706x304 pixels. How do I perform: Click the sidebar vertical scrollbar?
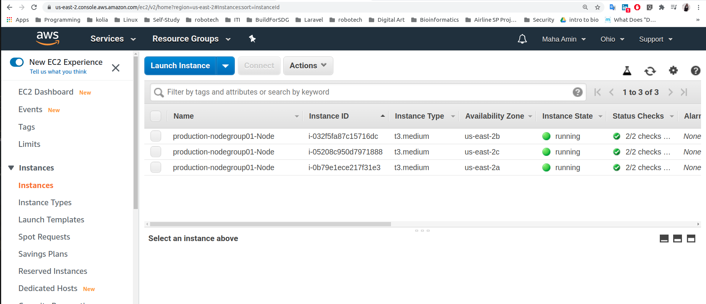[x=136, y=132]
